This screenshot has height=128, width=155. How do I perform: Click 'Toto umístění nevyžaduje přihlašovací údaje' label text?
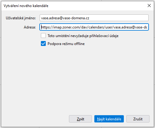(x=83, y=36)
